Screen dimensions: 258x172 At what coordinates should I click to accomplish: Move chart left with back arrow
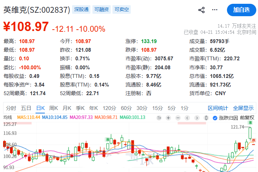(x=187, y=118)
